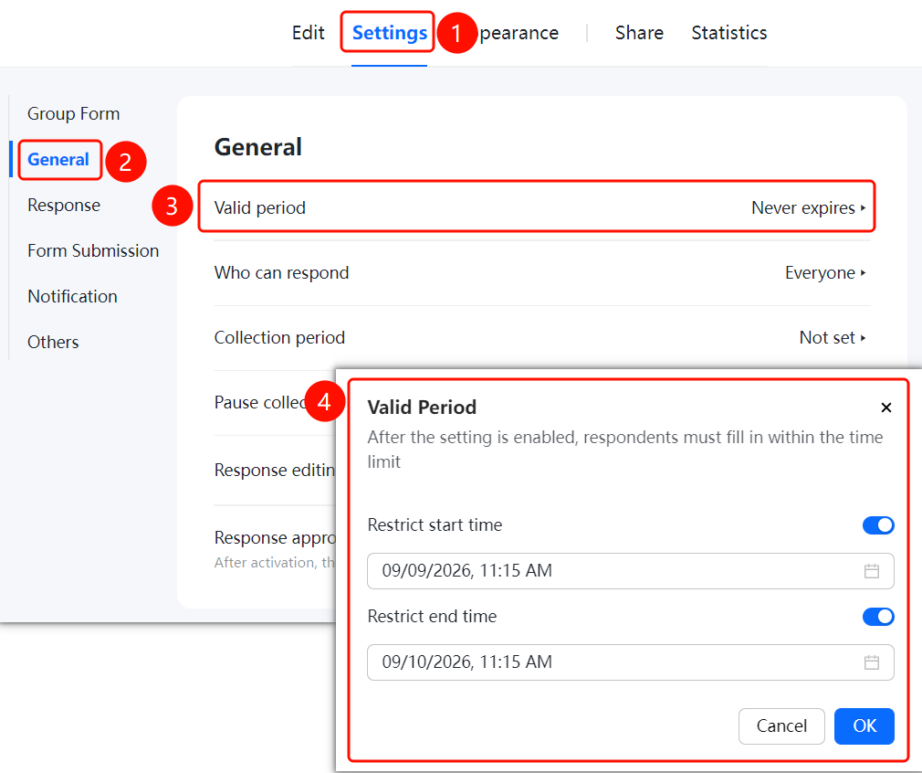Edit the restrict start time date field
Viewport: 922px width, 773px height.
(631, 570)
